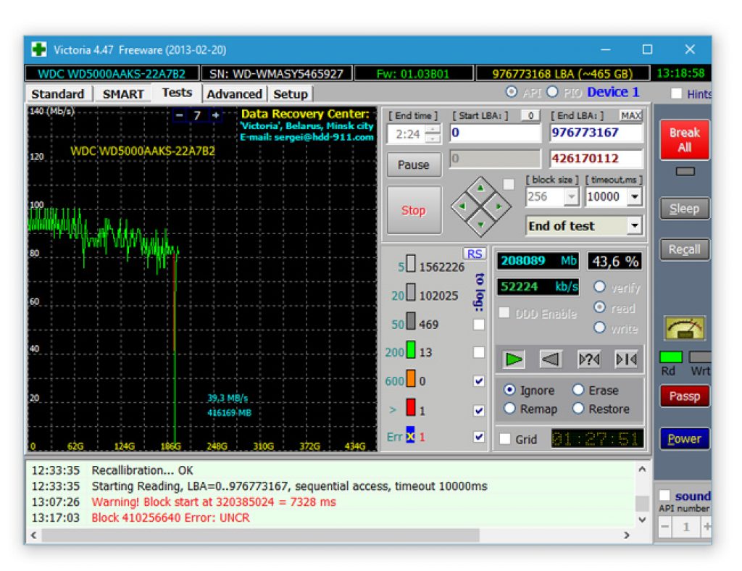The height and width of the screenshot is (571, 742).
Task: Click the Break All red button
Action: [x=684, y=140]
